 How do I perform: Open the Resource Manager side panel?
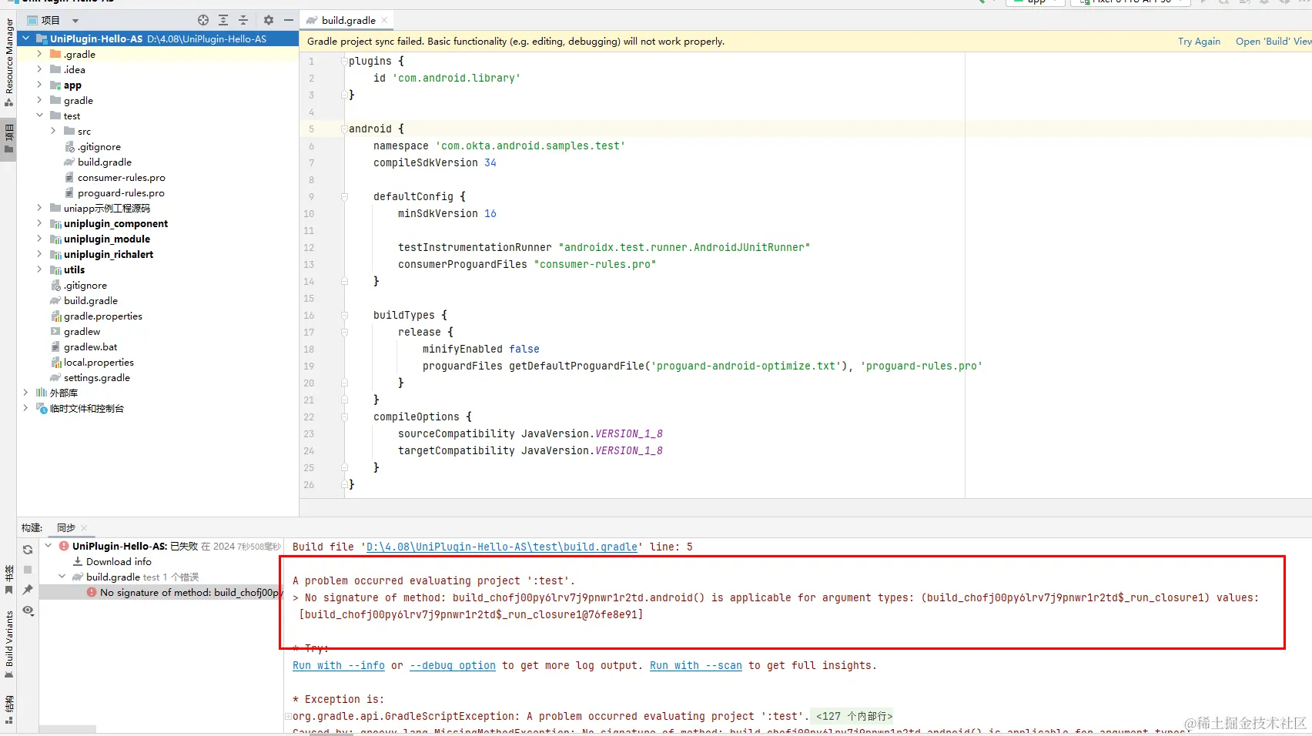tap(8, 62)
